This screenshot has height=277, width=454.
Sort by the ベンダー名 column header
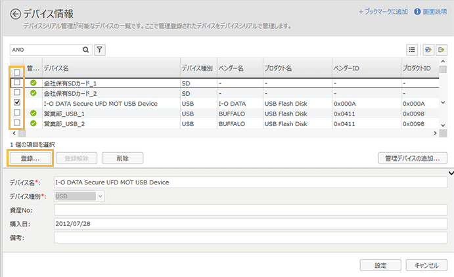[x=240, y=68]
